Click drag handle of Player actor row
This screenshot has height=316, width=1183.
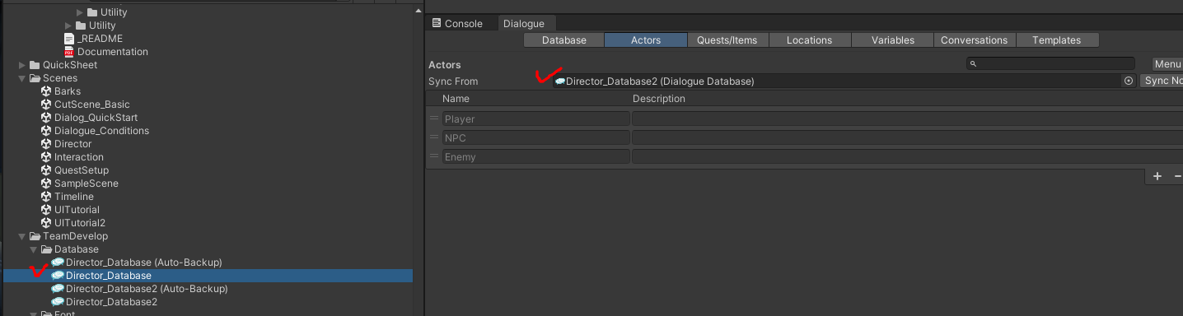(x=433, y=118)
